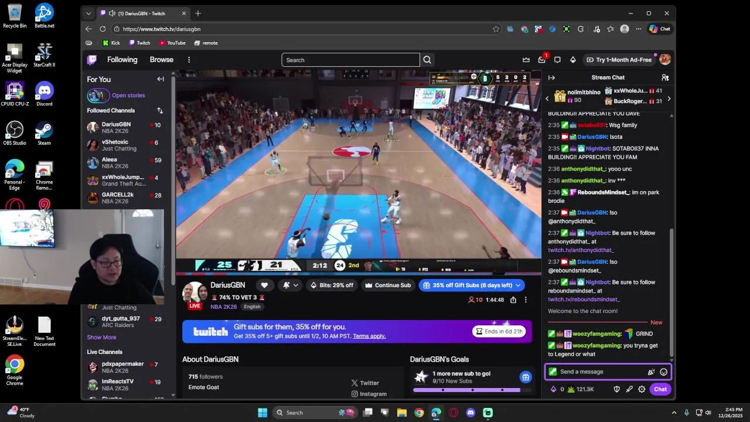Open the NBA 2K26 category link
Screen dimensions: 750x422
224,307
